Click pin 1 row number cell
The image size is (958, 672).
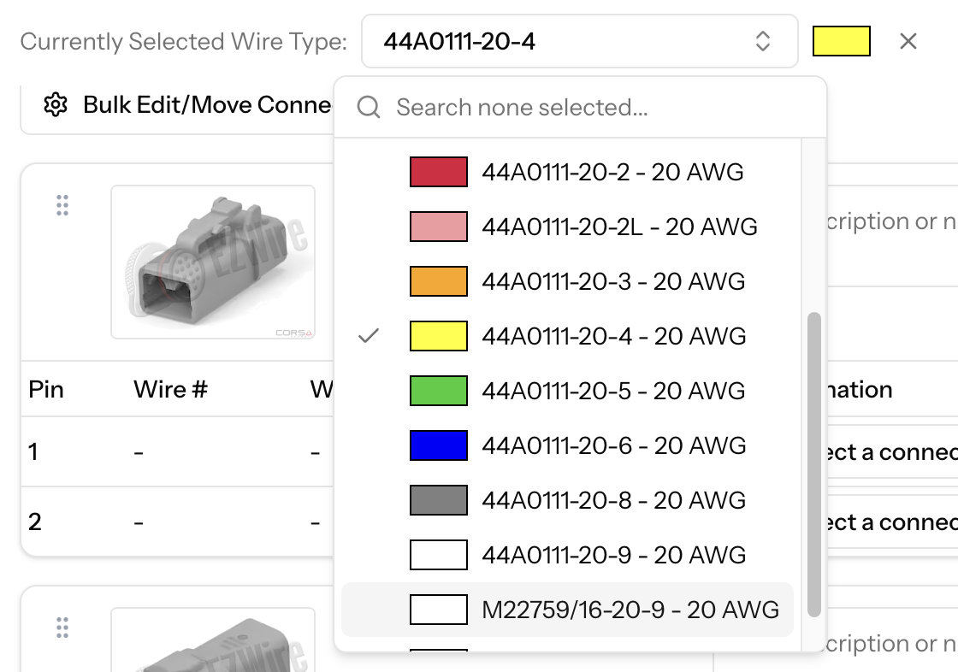tap(33, 452)
